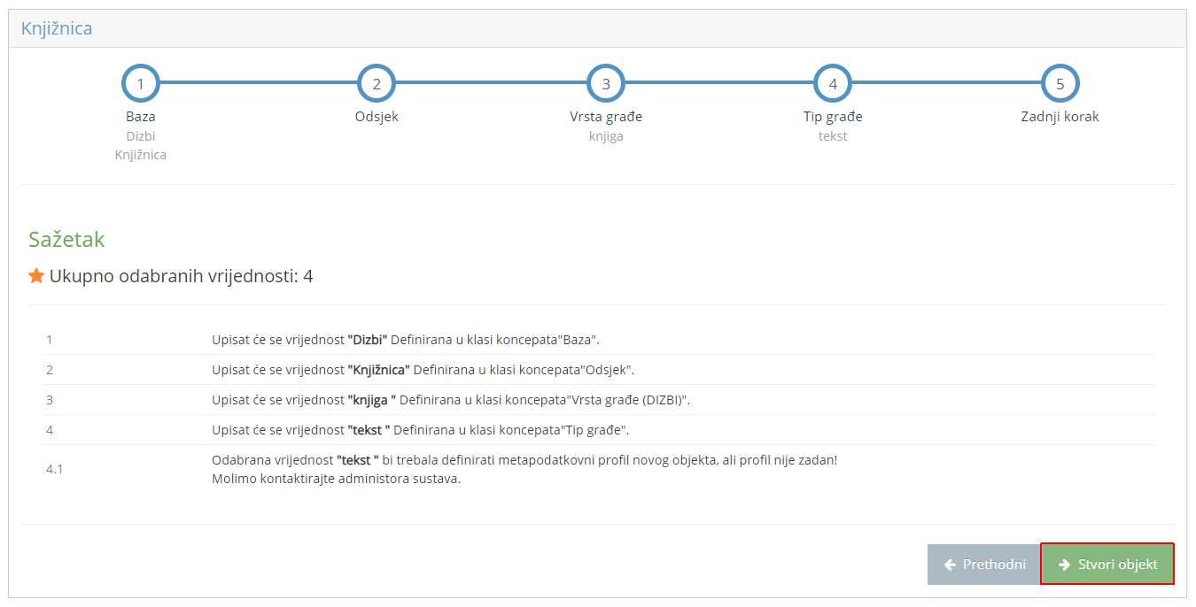1196x607 pixels.
Task: Select summary row 2 with value Knjižnica
Action: coord(423,370)
